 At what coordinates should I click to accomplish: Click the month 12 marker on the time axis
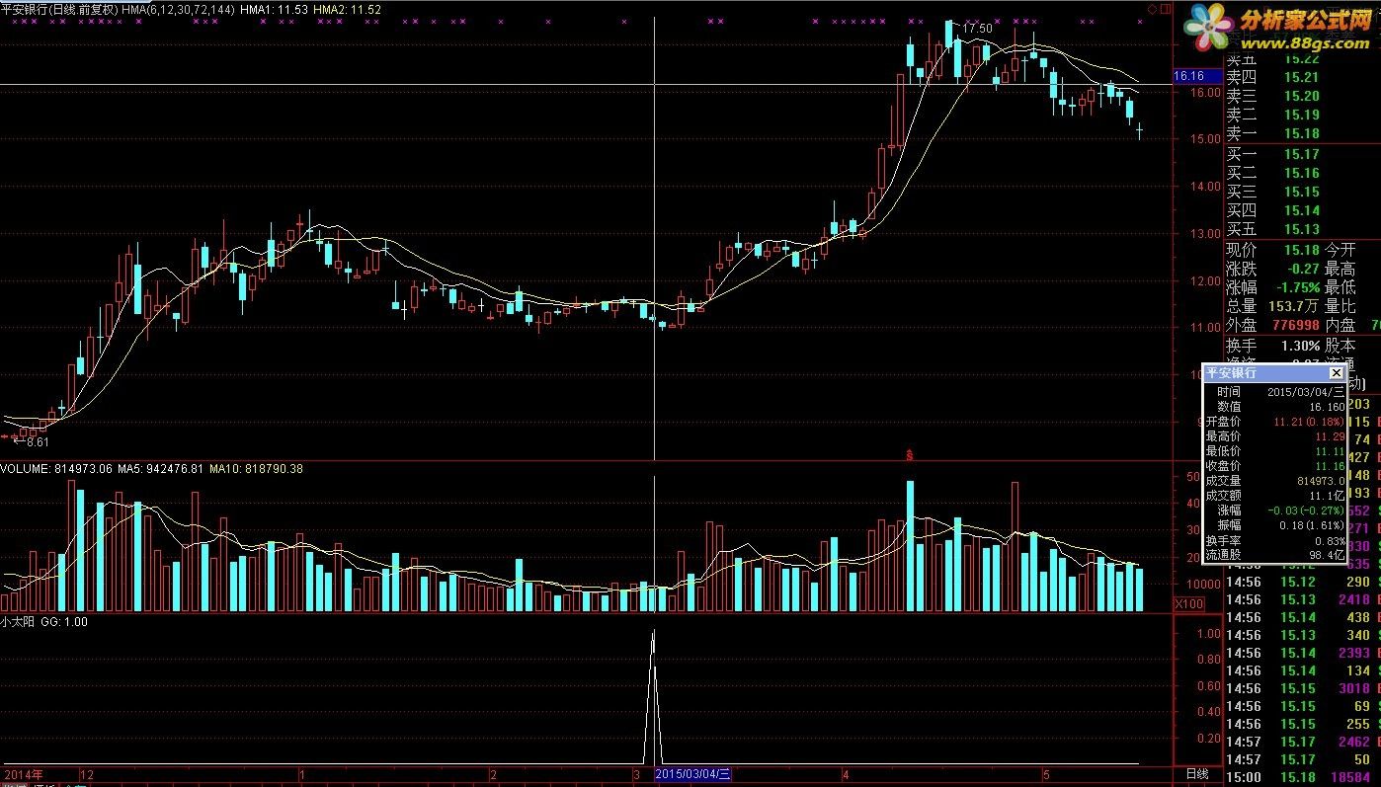coord(87,774)
